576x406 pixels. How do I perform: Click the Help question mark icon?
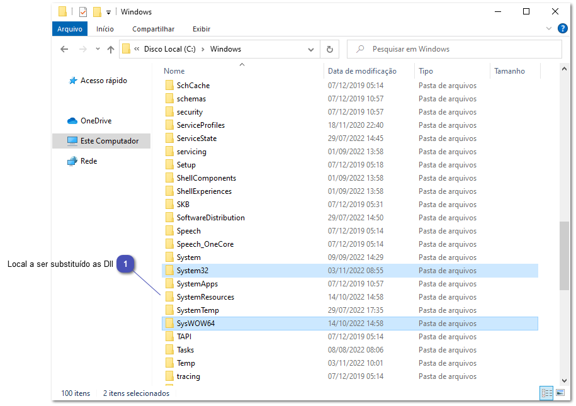coord(563,28)
